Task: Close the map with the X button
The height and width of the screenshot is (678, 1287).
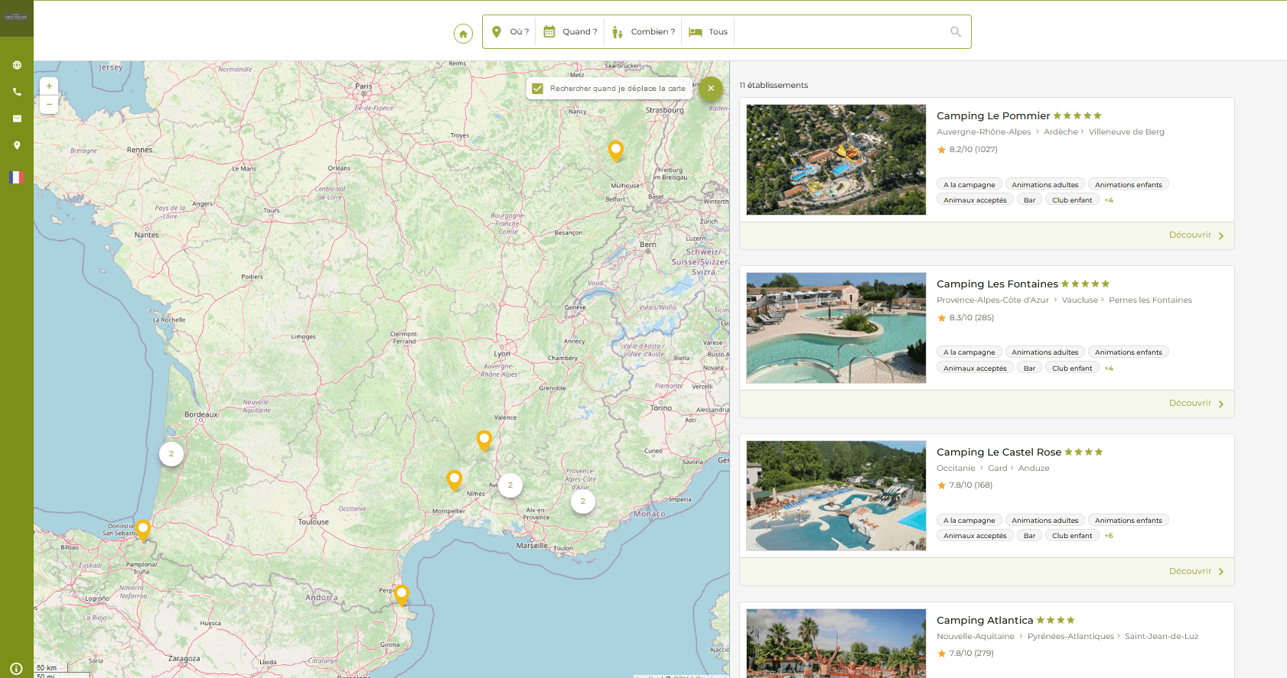Action: 711,88
